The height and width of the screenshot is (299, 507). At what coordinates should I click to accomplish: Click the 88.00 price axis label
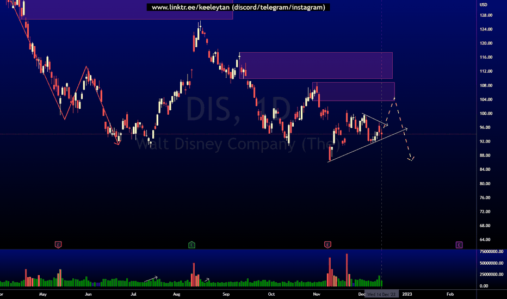tap(485, 155)
